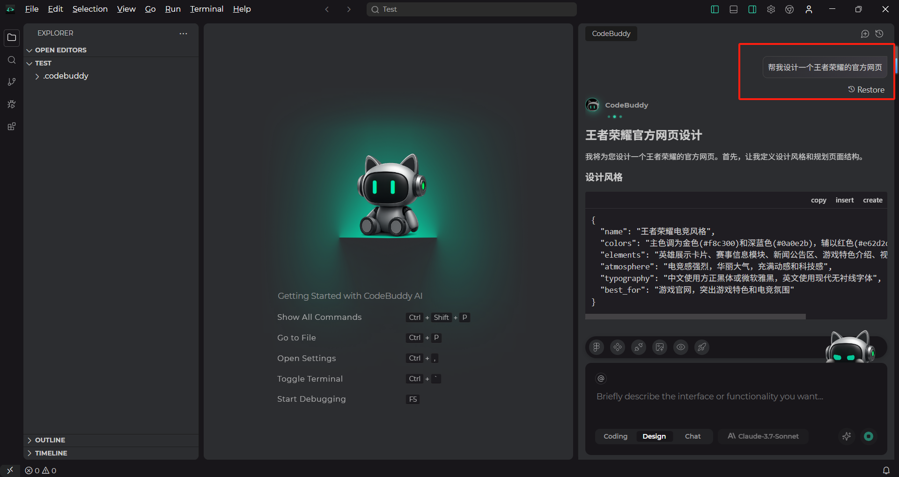Switch to Chat mode

tap(693, 436)
